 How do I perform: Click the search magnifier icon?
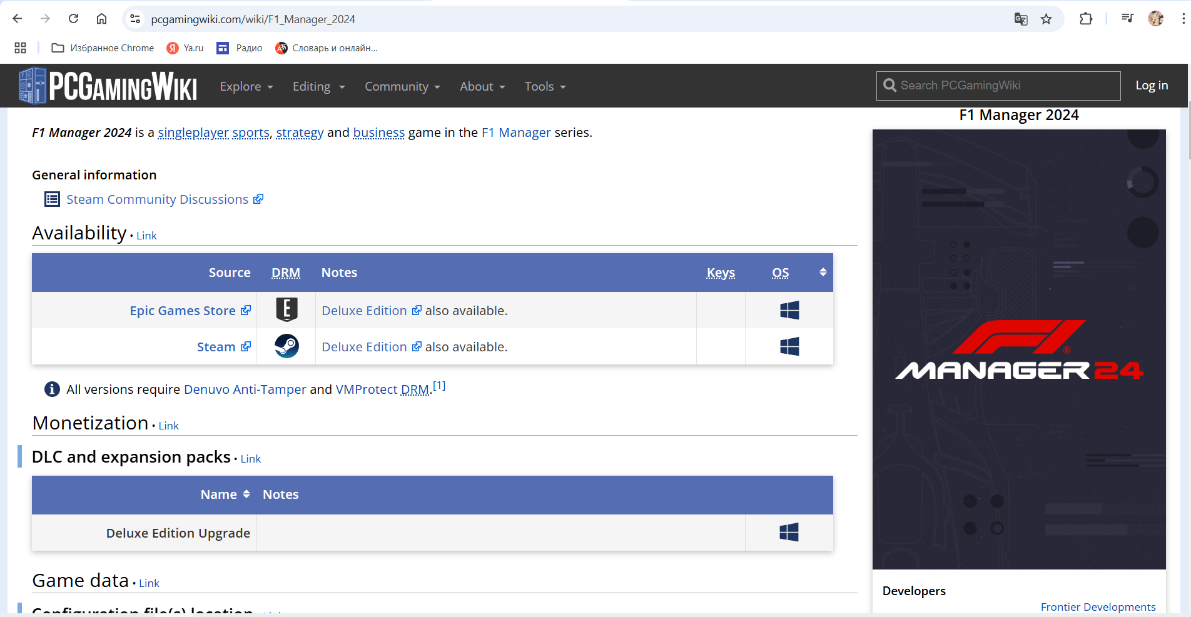[889, 85]
